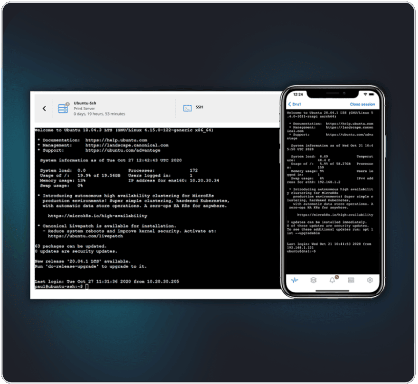Open app settings gear on phone toolbar
This screenshot has width=418, height=384.
(x=371, y=280)
